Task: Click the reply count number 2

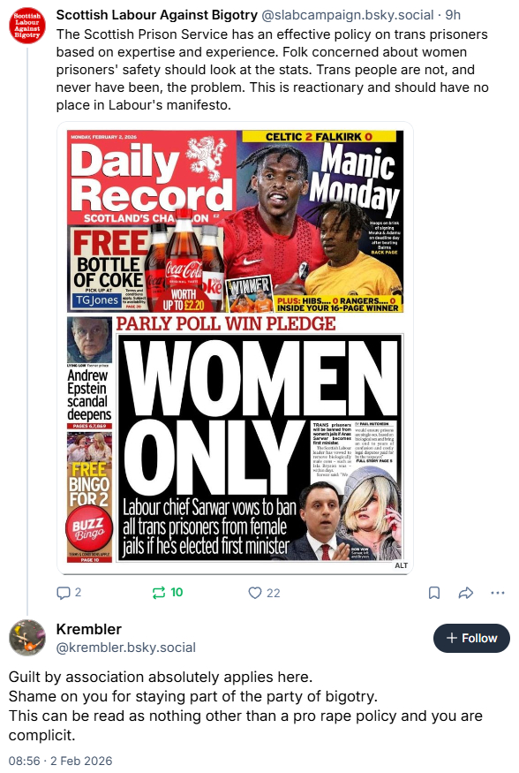Action: pos(78,593)
